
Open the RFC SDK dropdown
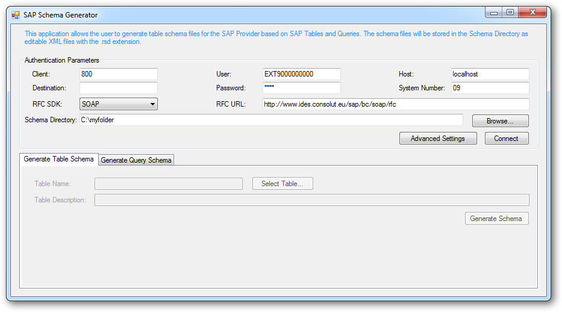pos(119,104)
